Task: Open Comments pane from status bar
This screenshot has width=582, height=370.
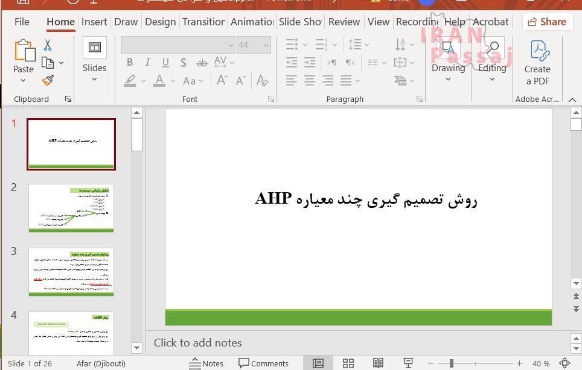Action: pyautogui.click(x=263, y=363)
